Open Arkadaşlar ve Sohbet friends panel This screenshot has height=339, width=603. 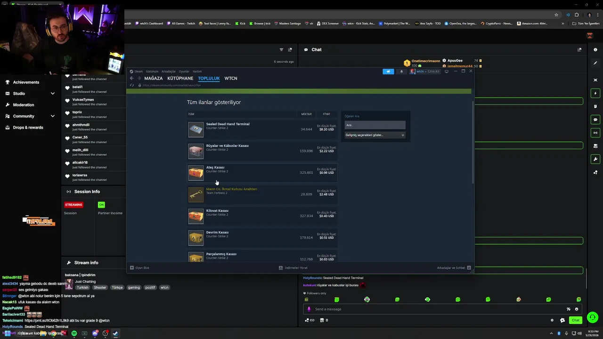coord(453,267)
